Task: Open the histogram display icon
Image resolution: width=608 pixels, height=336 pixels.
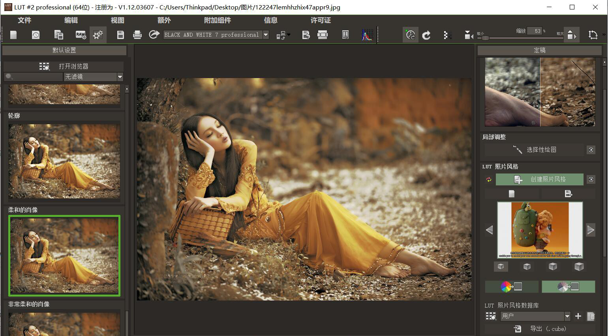Action: pyautogui.click(x=367, y=35)
